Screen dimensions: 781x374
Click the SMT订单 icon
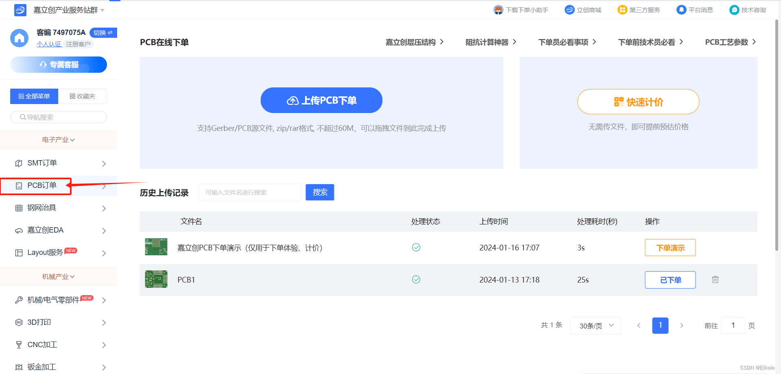coord(19,163)
